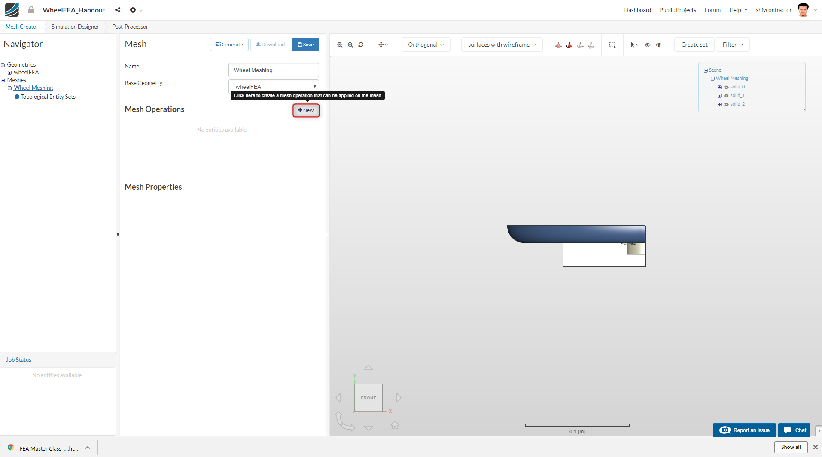822x457 pixels.
Task: Open the Base Geometry wheelFEA dropdown
Action: [274, 86]
